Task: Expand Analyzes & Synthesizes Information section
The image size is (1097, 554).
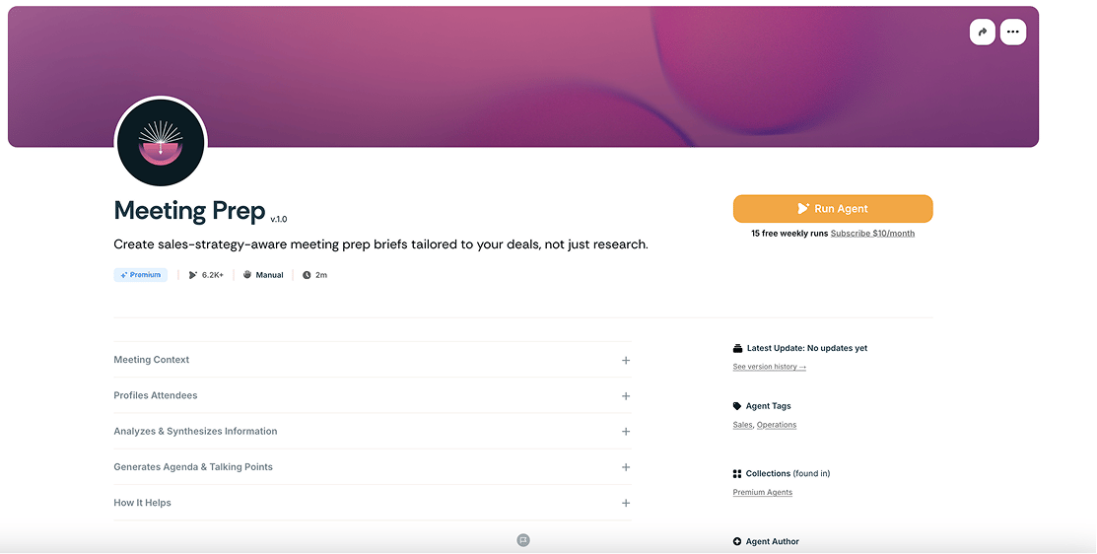Action: (x=625, y=432)
